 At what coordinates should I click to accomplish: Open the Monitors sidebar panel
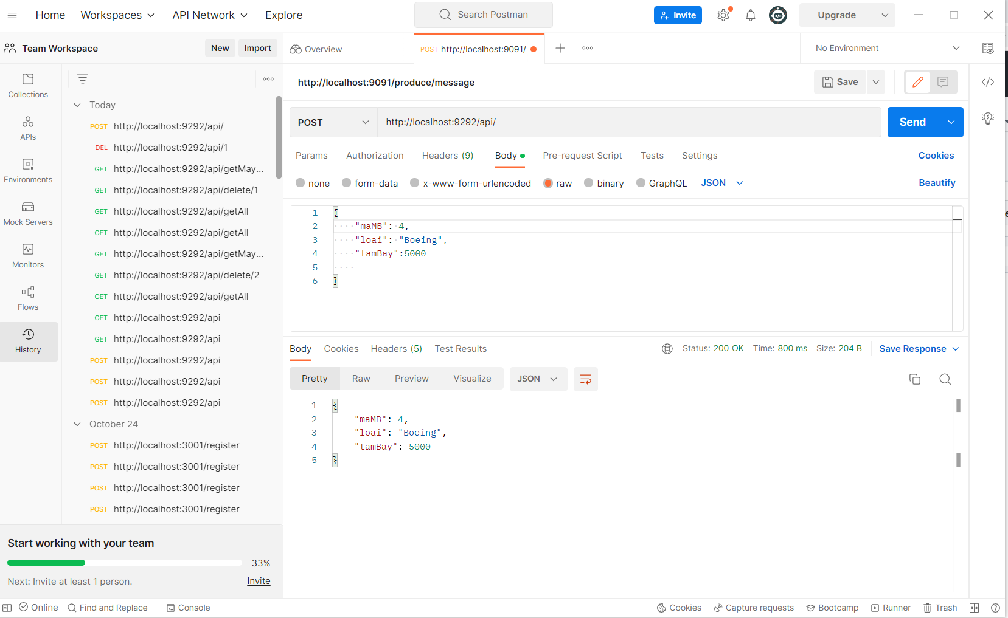click(x=28, y=256)
